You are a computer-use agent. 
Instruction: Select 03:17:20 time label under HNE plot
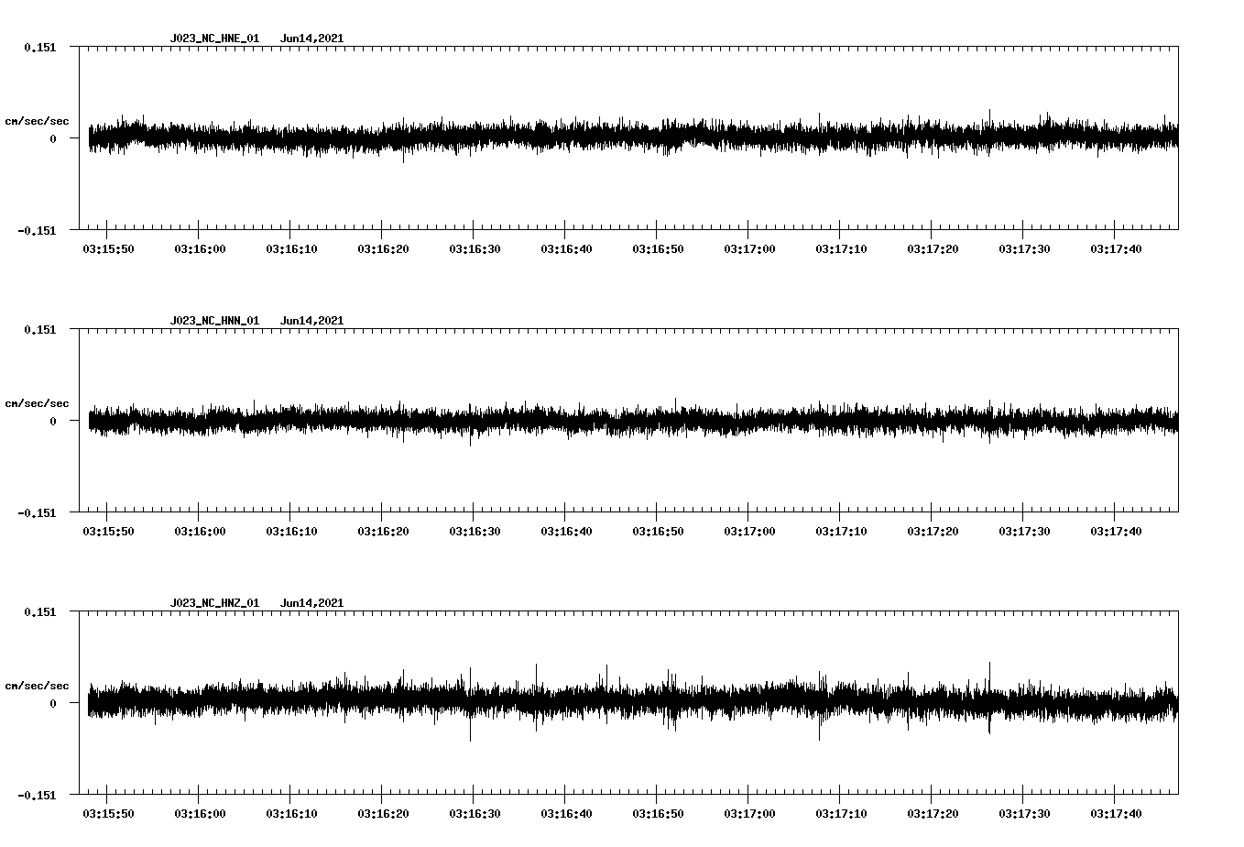pyautogui.click(x=933, y=249)
